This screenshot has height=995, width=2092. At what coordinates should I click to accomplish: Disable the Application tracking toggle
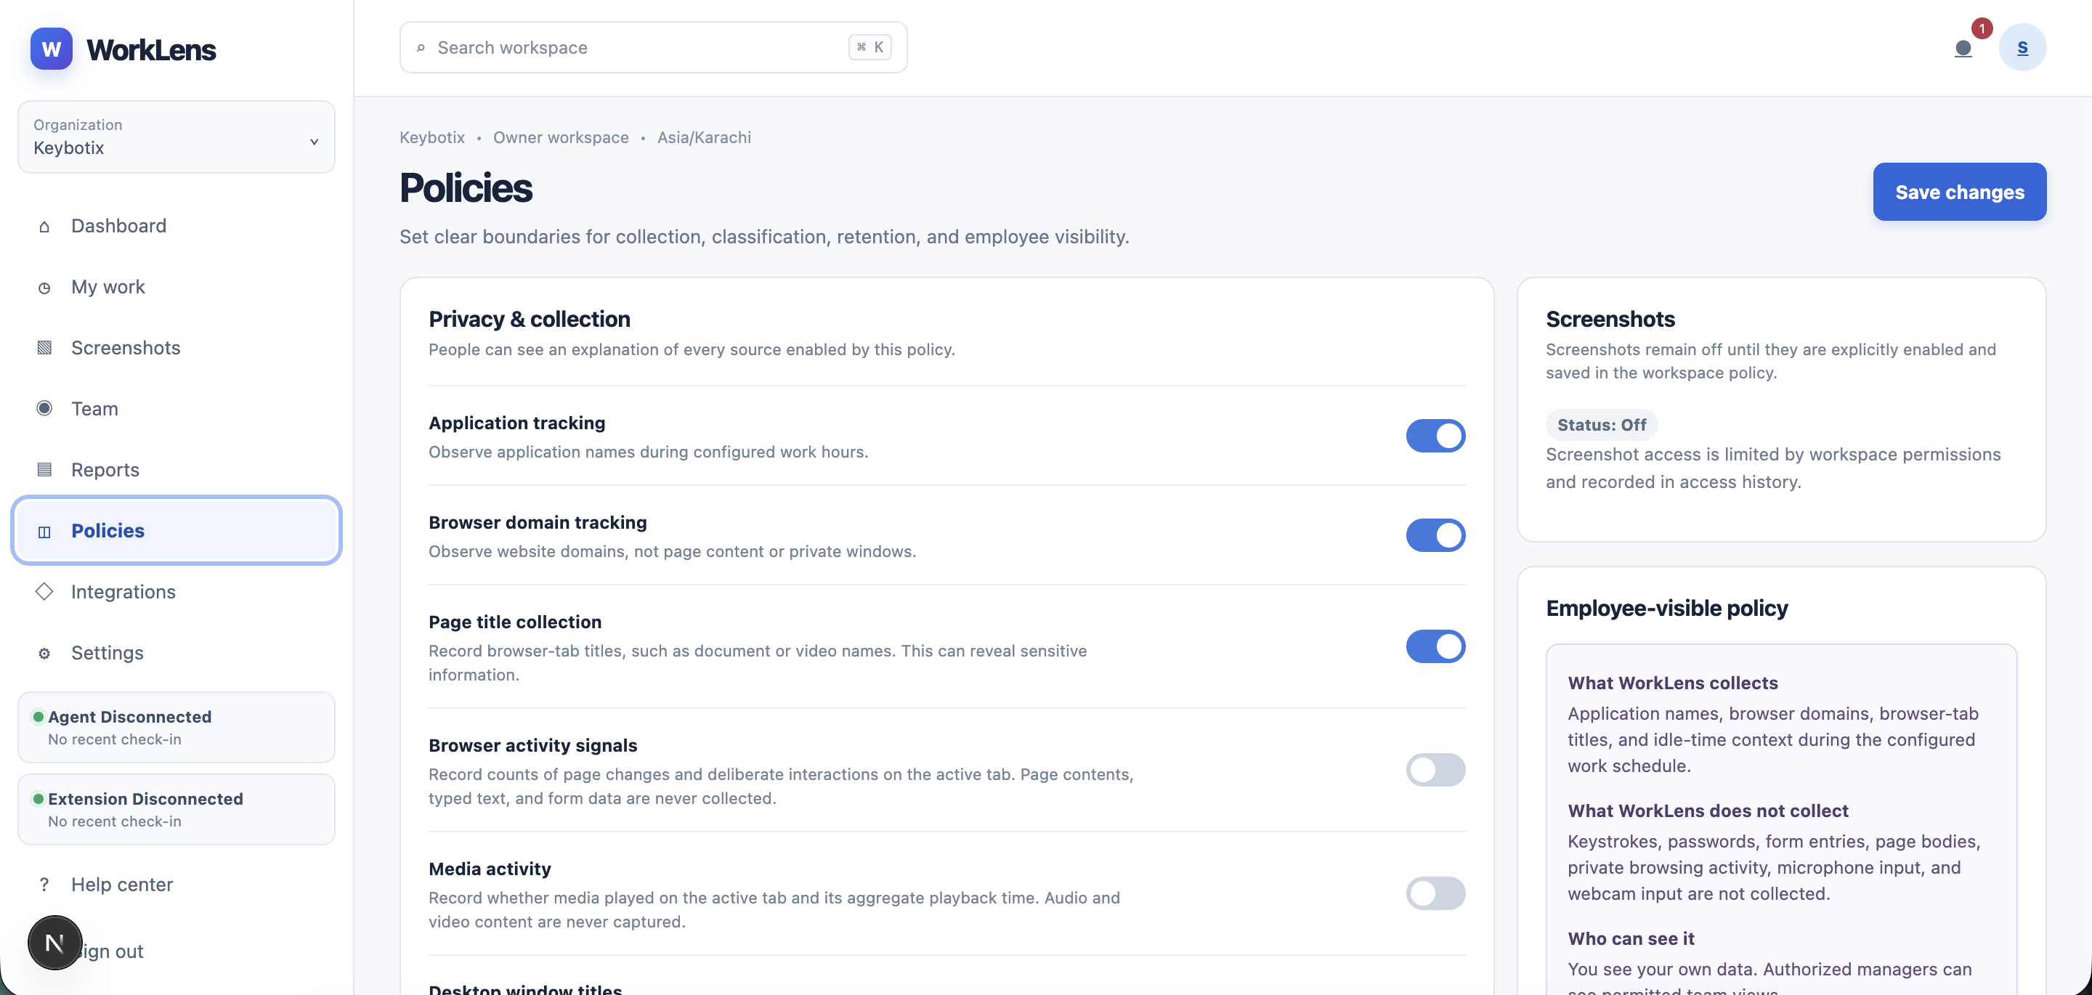coord(1435,435)
